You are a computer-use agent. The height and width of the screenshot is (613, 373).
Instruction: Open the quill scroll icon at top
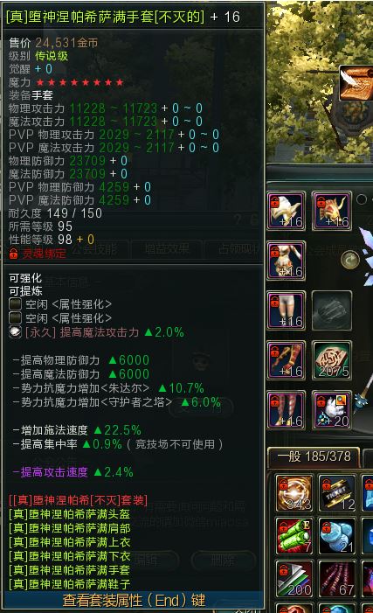[x=356, y=83]
